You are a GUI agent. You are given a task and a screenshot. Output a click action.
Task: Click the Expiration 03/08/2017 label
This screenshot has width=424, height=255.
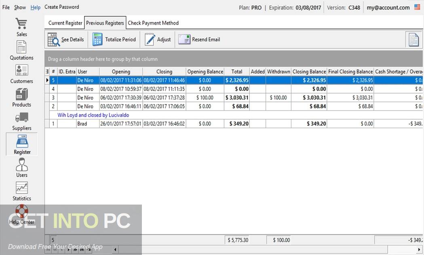pyautogui.click(x=295, y=8)
